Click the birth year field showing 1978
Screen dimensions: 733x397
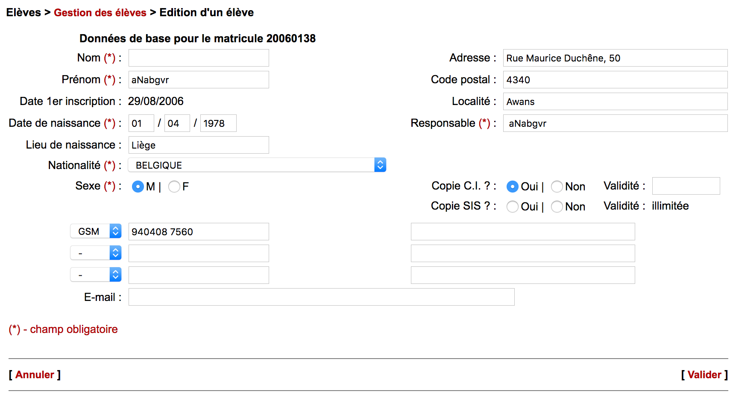[218, 123]
